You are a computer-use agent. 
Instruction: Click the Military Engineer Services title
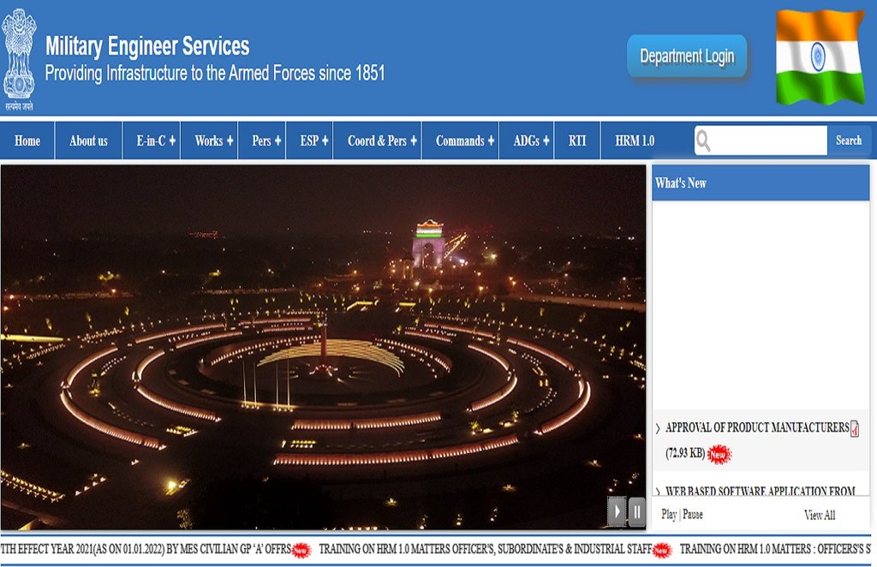pos(147,46)
